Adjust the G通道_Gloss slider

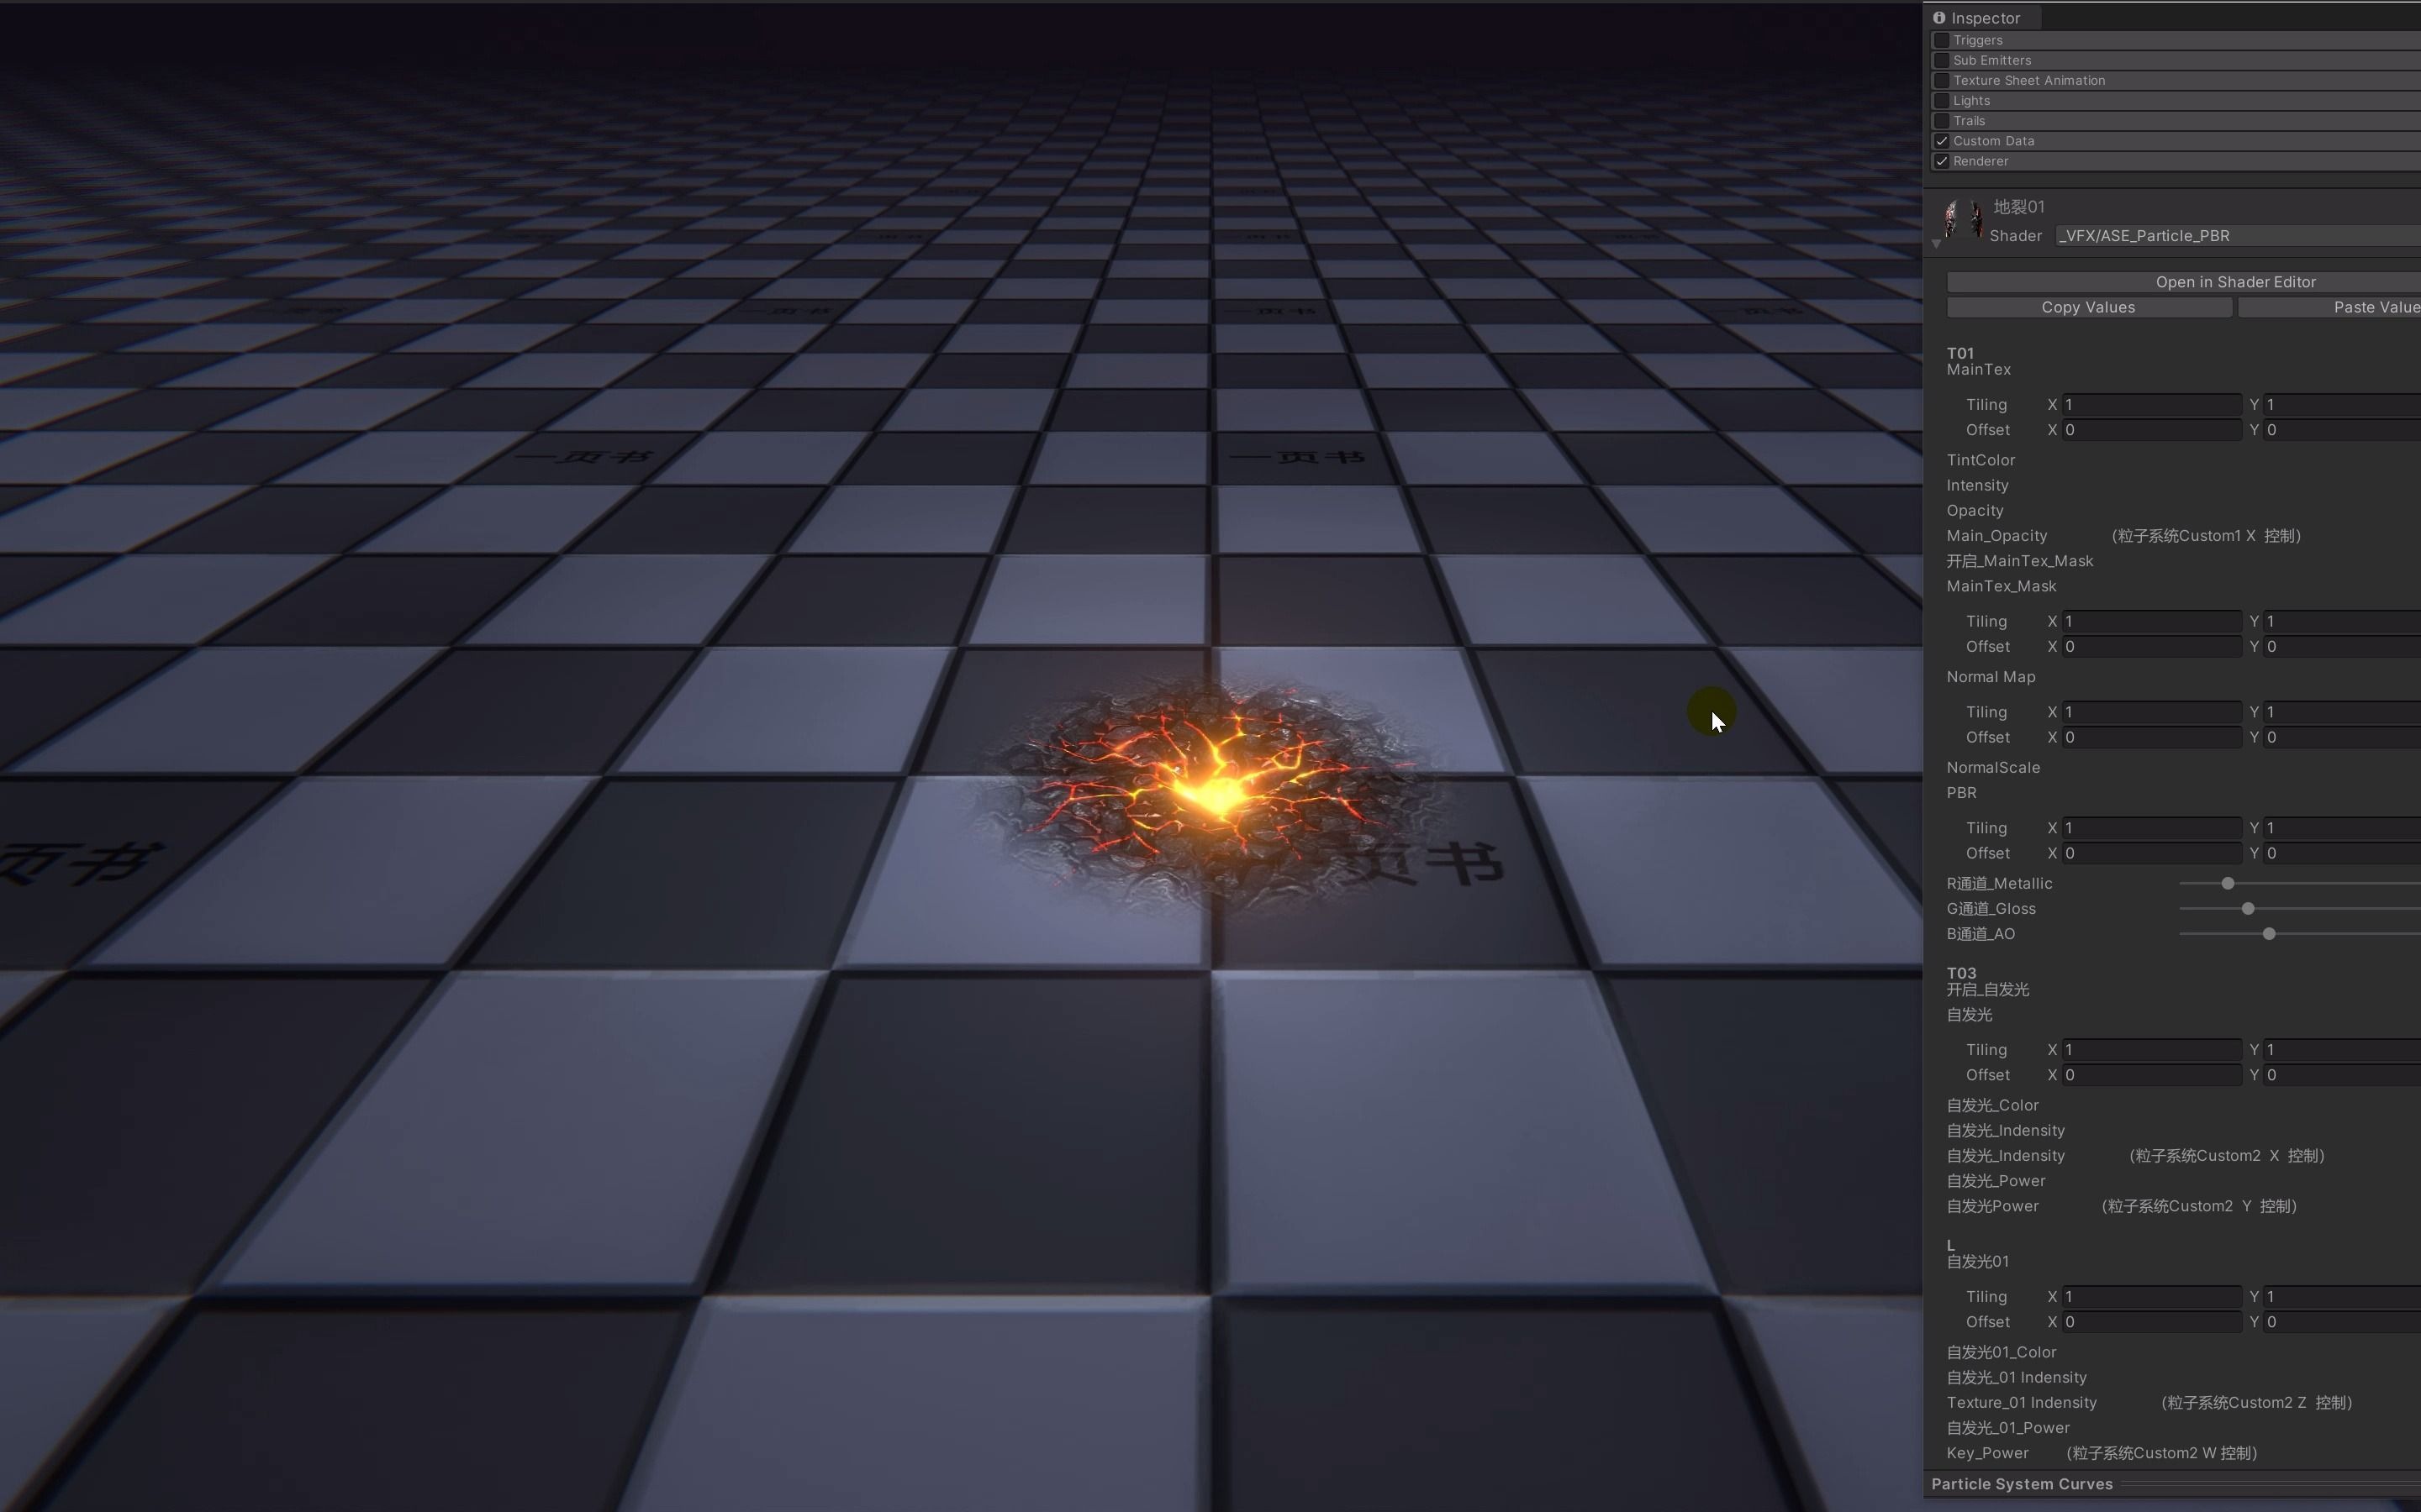coord(2247,908)
